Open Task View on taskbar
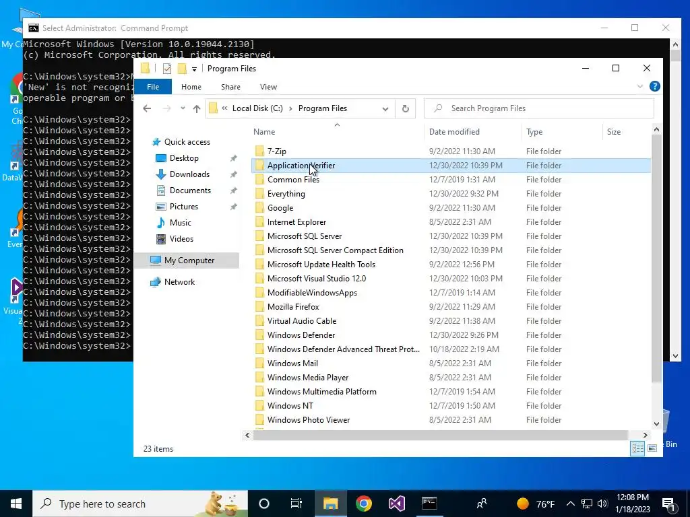This screenshot has height=517, width=690. (x=296, y=504)
